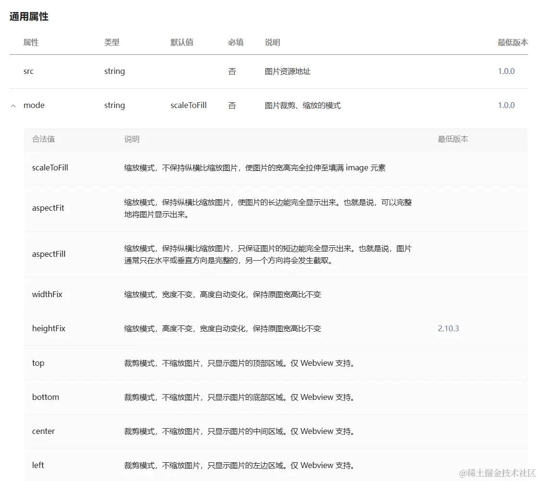Click the 'center' legal value
Viewport: 539px width, 481px height.
43,431
